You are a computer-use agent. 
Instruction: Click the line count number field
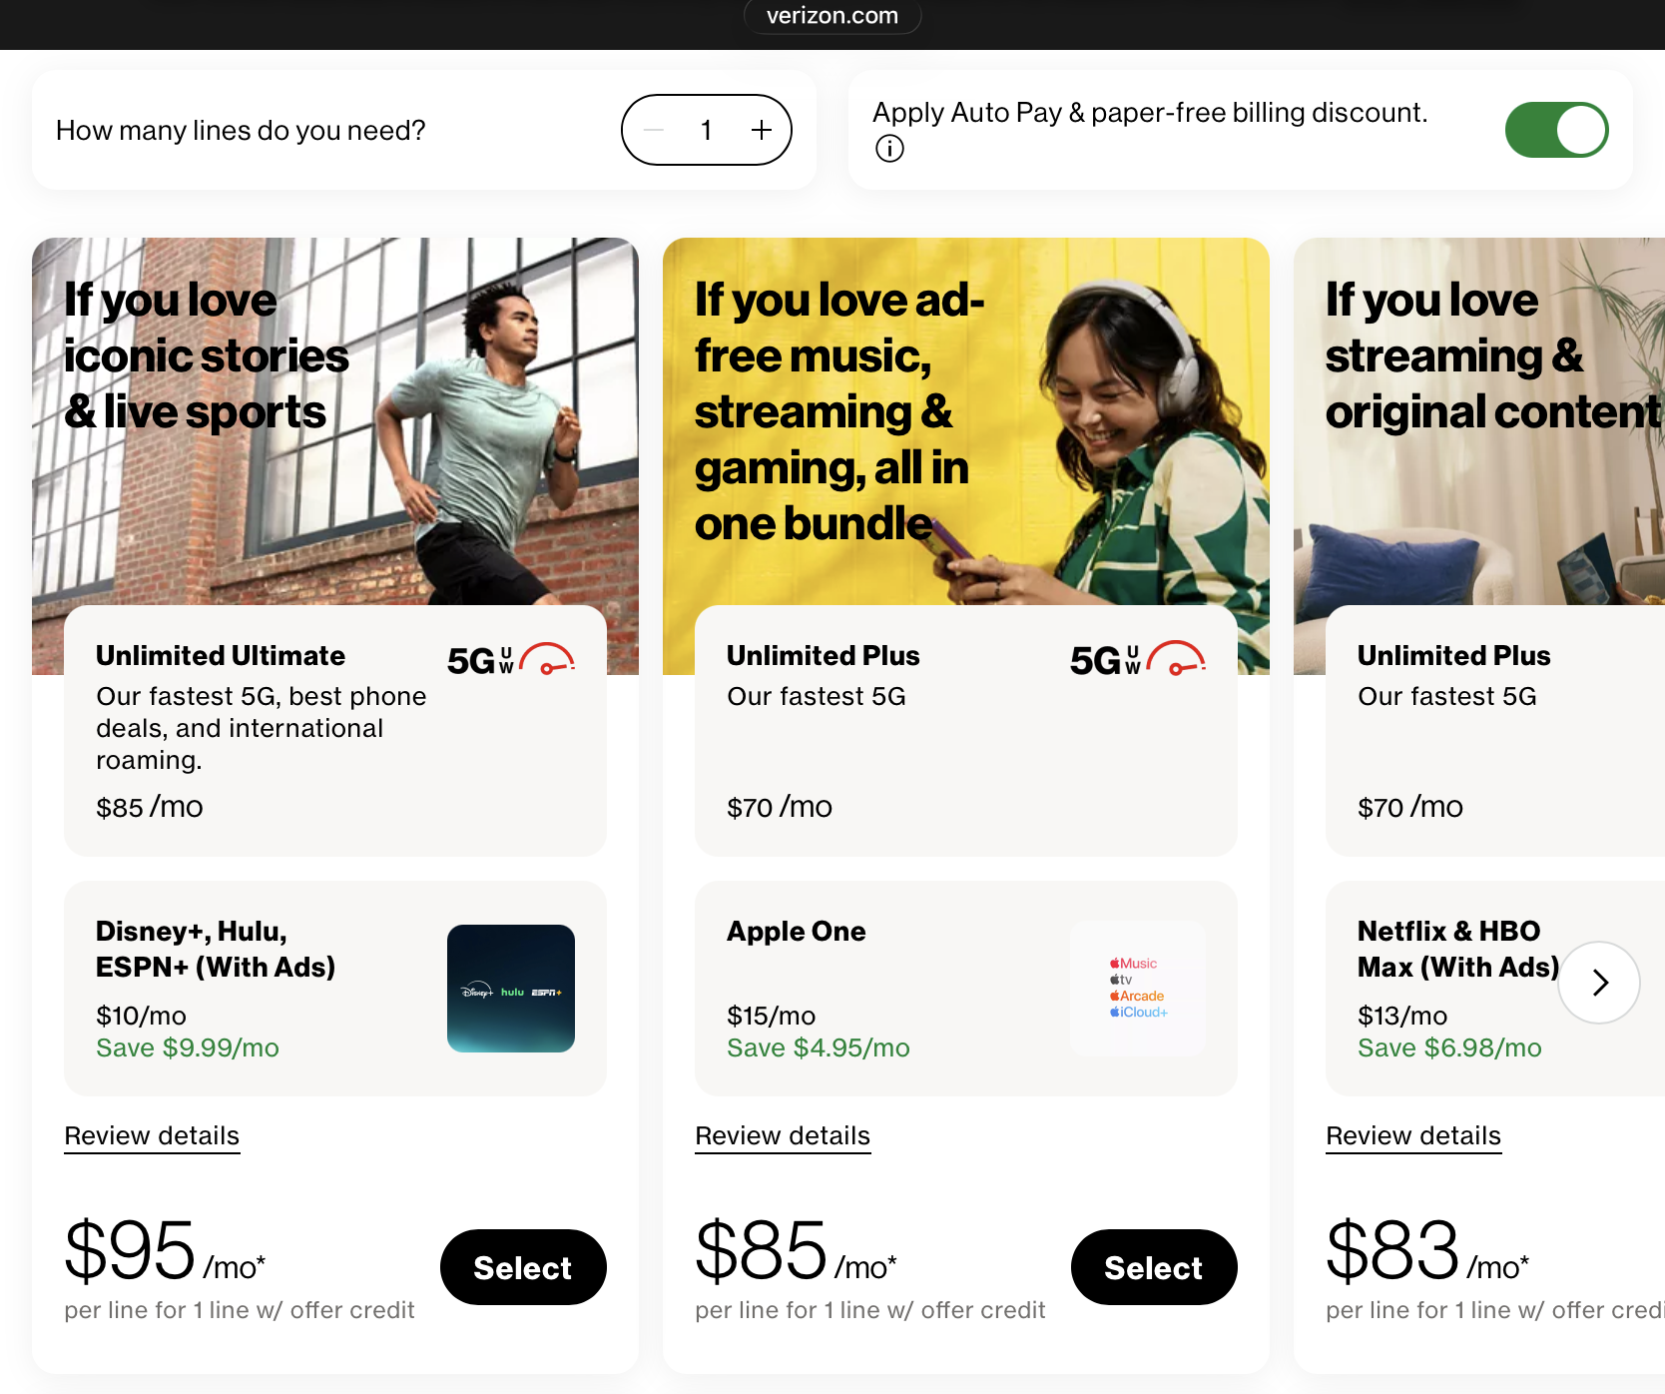point(707,130)
